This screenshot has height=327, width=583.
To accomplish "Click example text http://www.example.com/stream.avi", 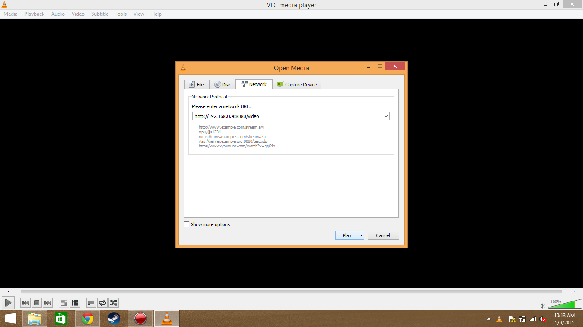I will coord(232,127).
